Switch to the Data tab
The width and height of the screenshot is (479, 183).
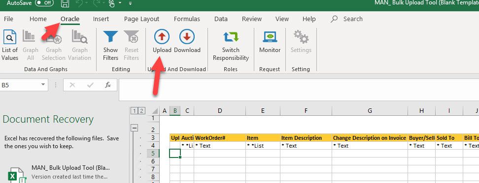221,19
